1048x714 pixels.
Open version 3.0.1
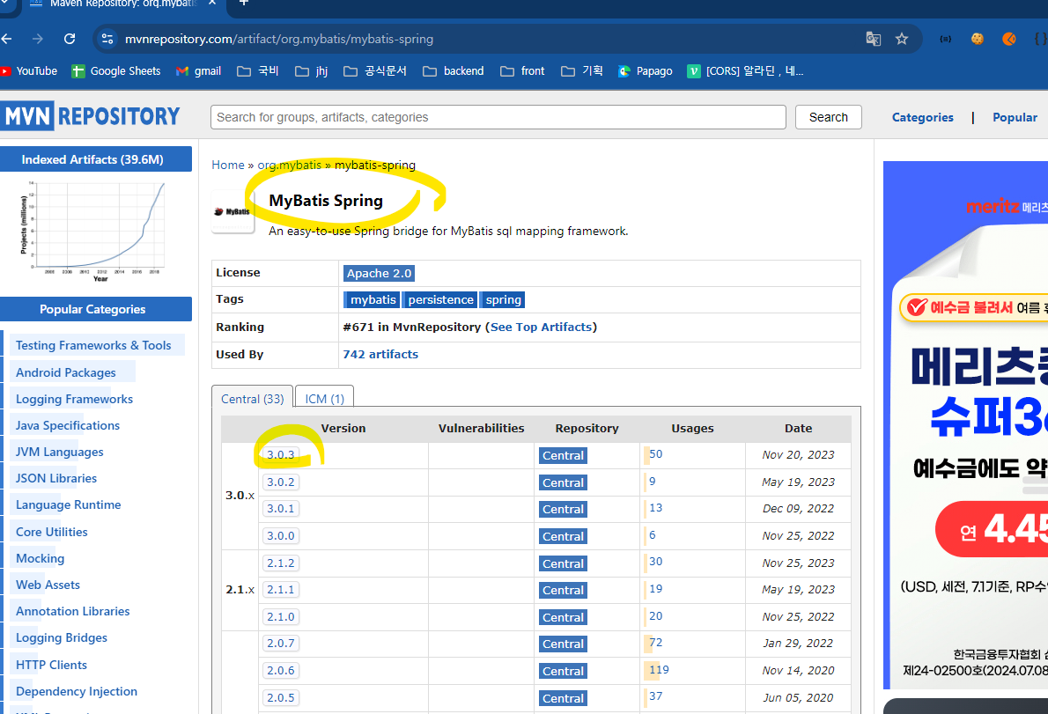click(281, 509)
